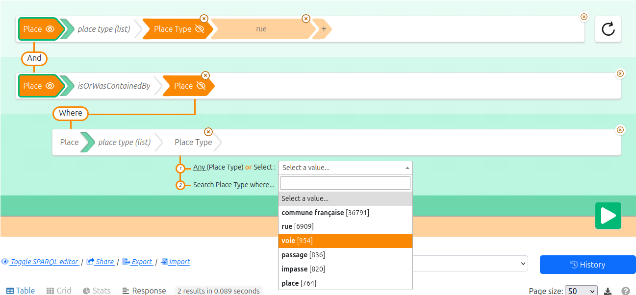This screenshot has width=636, height=295.
Task: Remove the 'rue' value with its x icon
Action: (306, 19)
